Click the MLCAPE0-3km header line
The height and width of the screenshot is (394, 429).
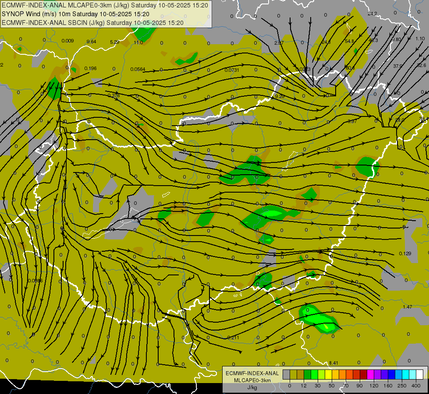tap(105, 5)
